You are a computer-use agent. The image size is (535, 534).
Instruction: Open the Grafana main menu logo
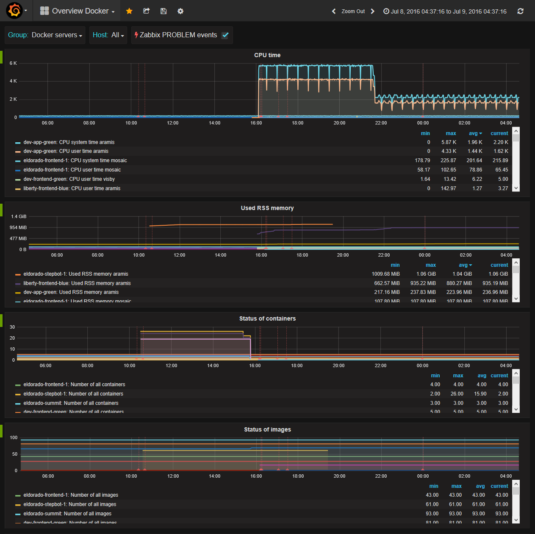pos(12,11)
